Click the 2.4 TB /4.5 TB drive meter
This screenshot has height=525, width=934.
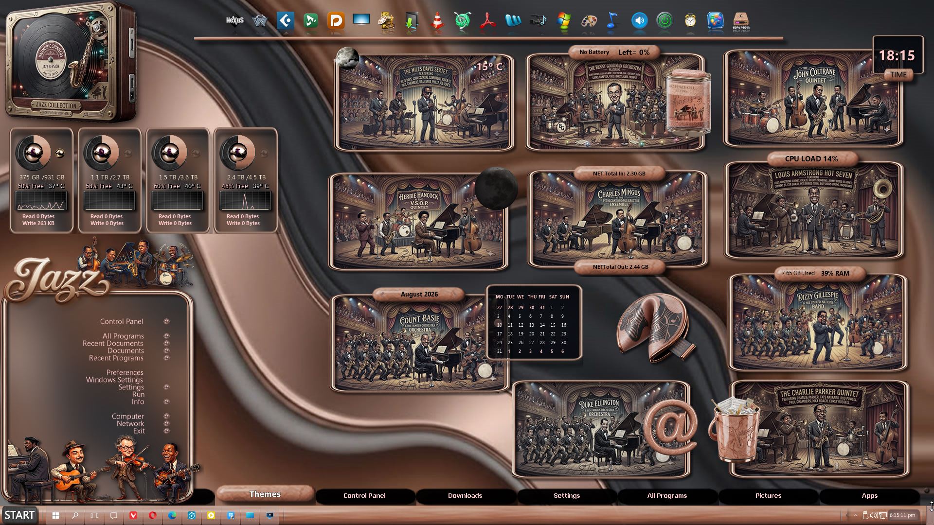pyautogui.click(x=246, y=180)
